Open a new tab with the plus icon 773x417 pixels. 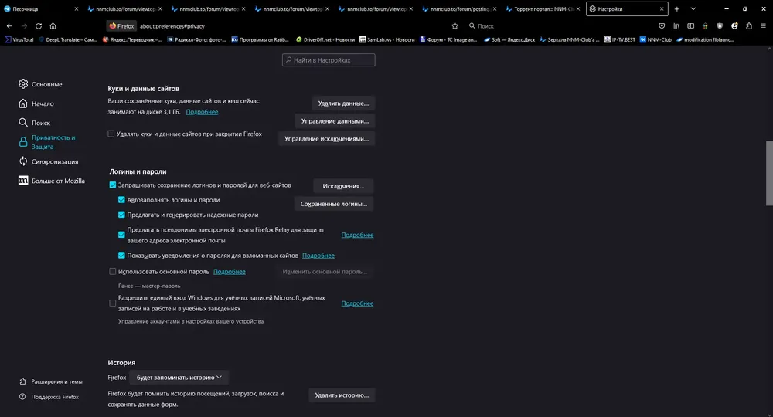(677, 8)
